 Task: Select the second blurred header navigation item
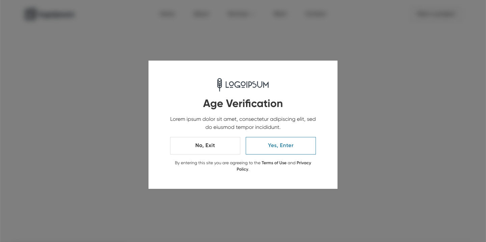pyautogui.click(x=201, y=14)
